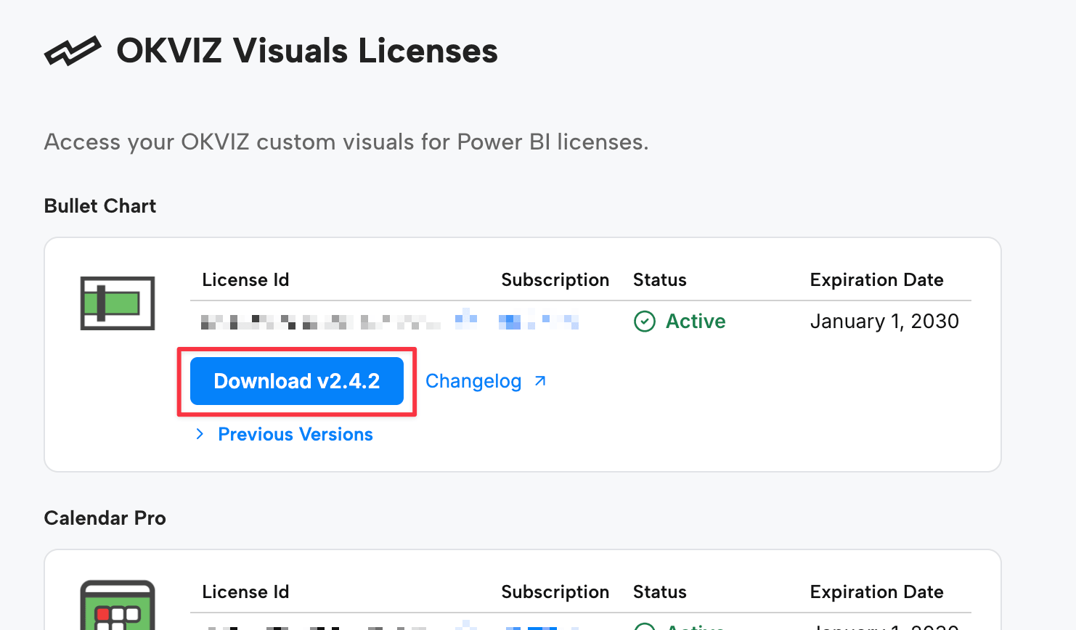This screenshot has height=630, width=1076.
Task: Click the OKVIZ logo icon
Action: [x=73, y=51]
